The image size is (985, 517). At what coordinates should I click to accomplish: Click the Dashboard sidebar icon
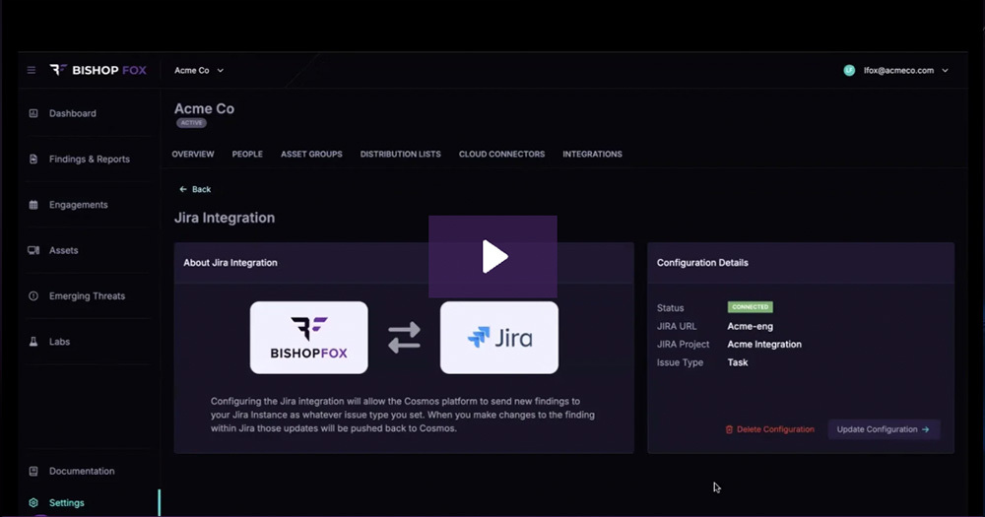tap(33, 113)
